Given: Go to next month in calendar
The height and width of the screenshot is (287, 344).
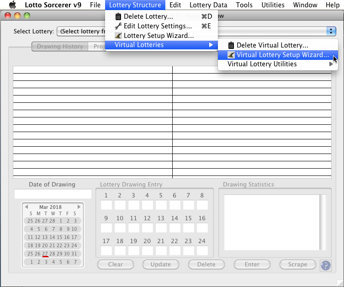Looking at the screenshot, I should [x=79, y=207].
